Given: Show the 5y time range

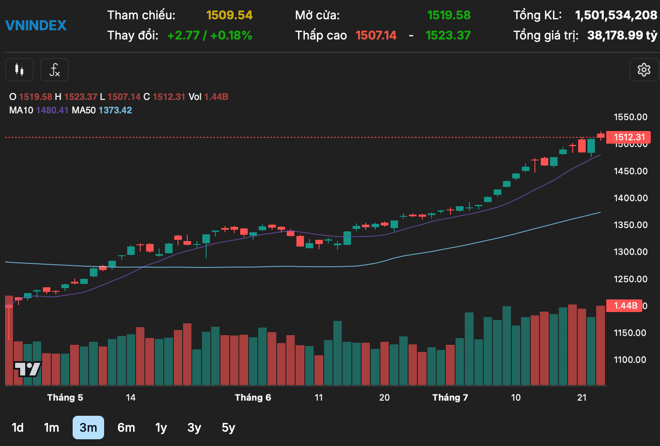Looking at the screenshot, I should [x=228, y=428].
